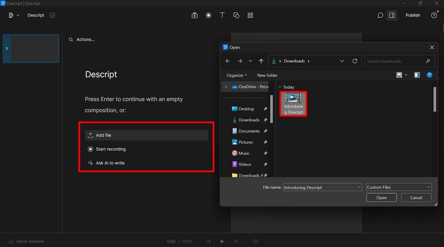Click Show timeline at the bottom

click(x=27, y=241)
